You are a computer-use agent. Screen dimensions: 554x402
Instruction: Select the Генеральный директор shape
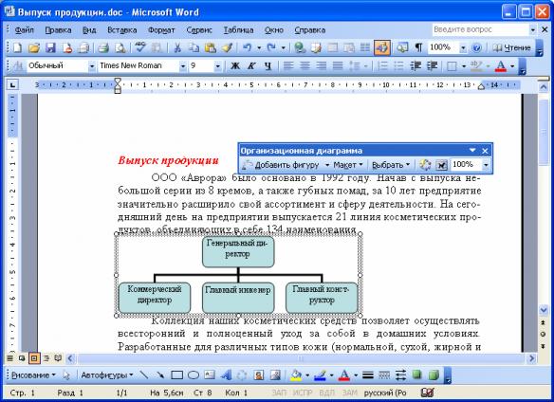coord(238,252)
